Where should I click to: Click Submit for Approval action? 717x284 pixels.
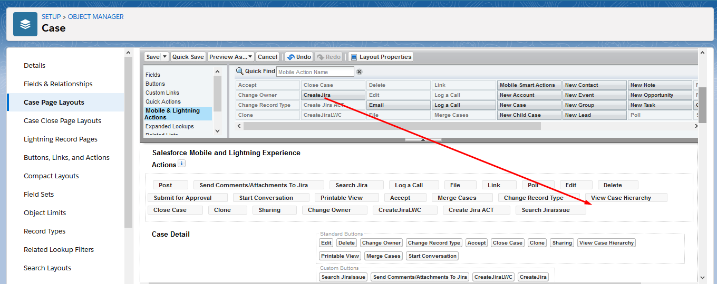pos(188,198)
